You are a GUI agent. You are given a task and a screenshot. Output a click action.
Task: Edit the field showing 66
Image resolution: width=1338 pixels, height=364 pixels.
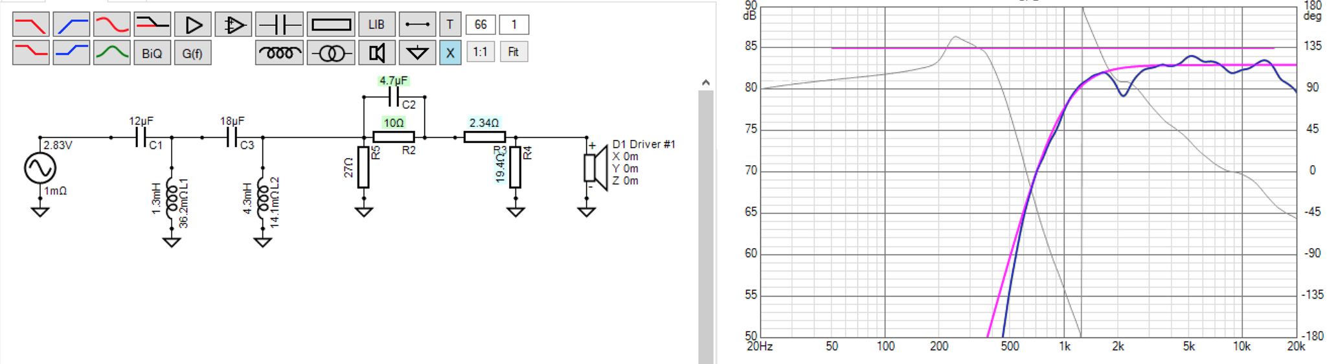click(x=481, y=25)
